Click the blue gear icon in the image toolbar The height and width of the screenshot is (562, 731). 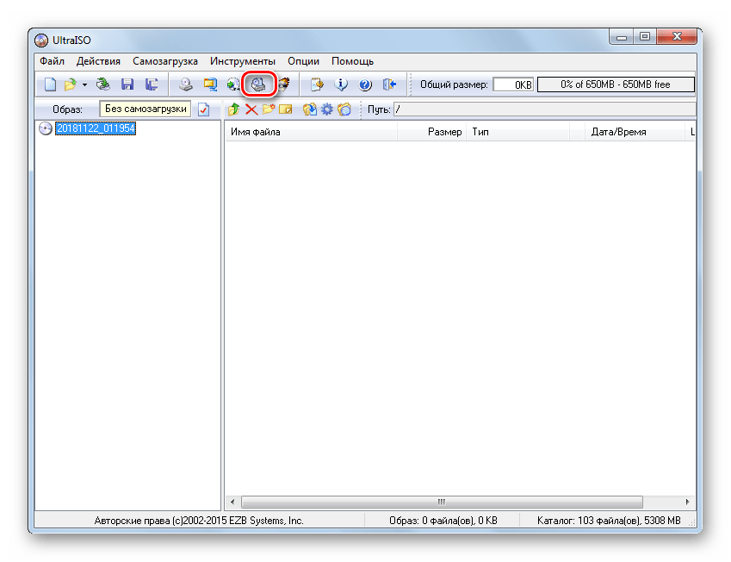326,109
